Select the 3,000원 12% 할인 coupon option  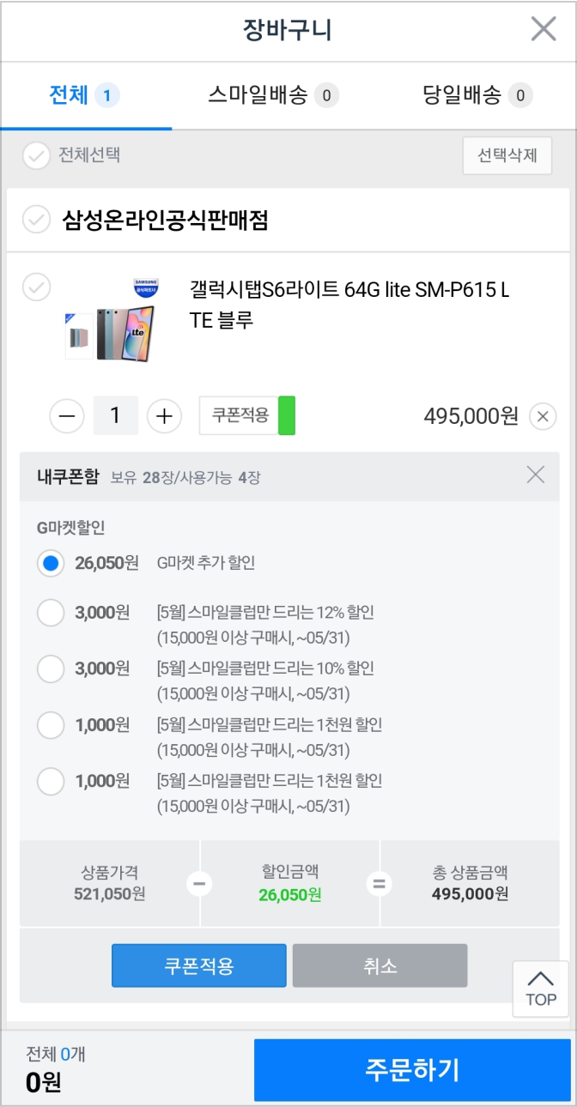click(52, 613)
